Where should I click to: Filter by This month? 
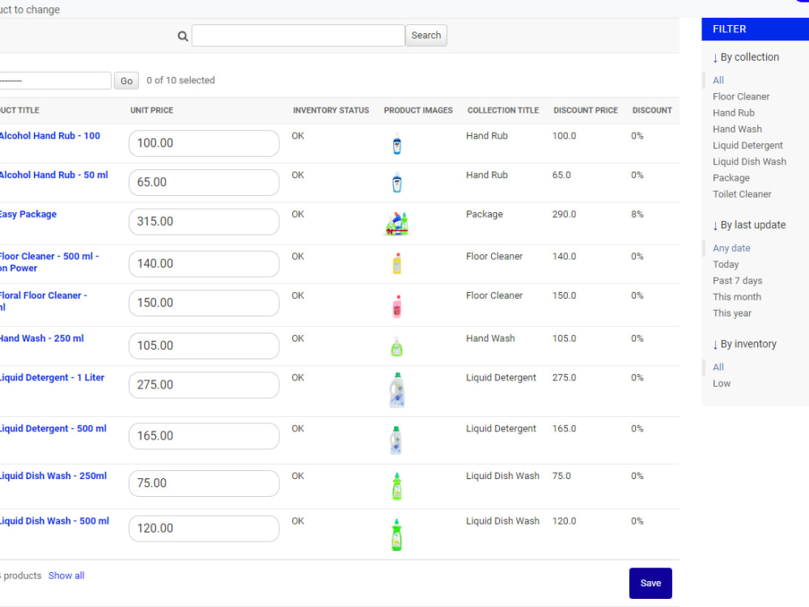tap(737, 297)
